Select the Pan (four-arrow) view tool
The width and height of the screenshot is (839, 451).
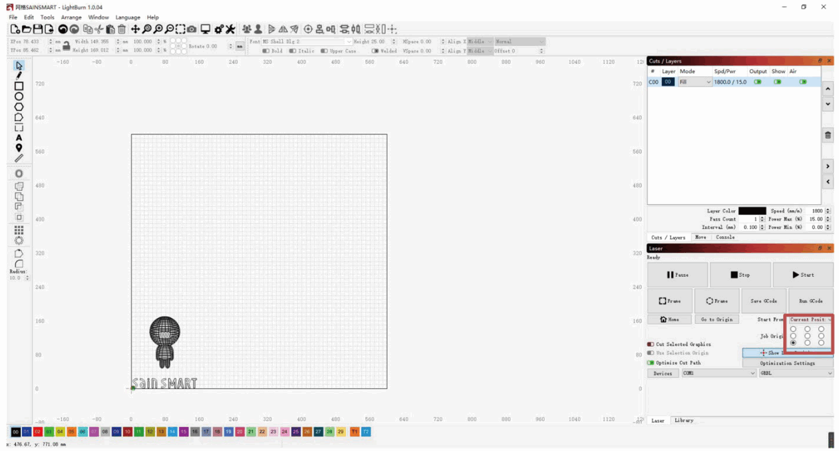coord(135,29)
